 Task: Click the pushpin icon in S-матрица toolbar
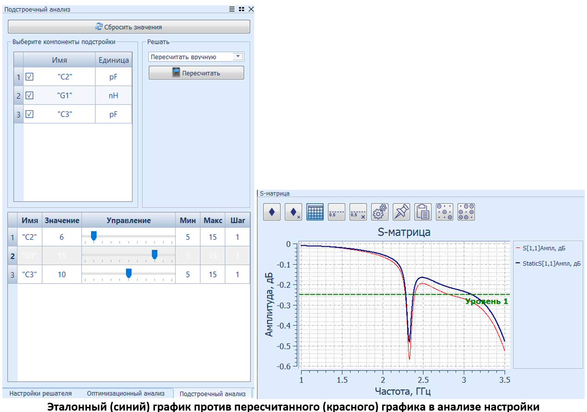[x=401, y=212]
